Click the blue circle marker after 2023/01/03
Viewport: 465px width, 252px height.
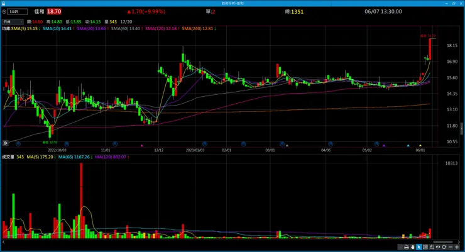pyautogui.click(x=204, y=144)
